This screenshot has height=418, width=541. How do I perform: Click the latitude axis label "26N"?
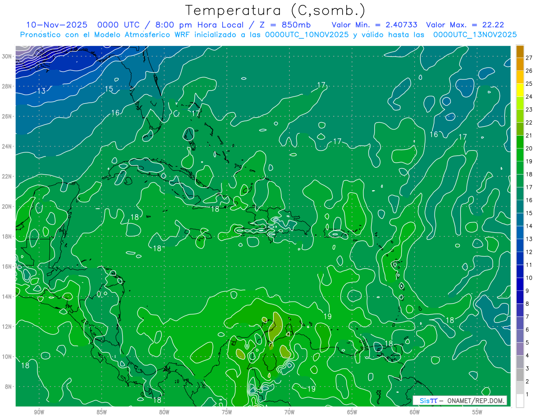7,116
